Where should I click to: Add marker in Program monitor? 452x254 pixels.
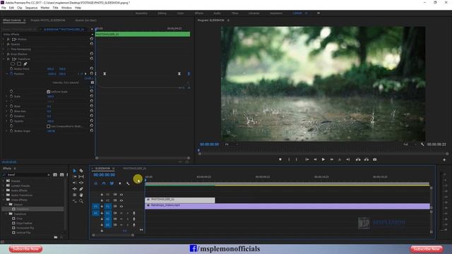click(x=280, y=159)
